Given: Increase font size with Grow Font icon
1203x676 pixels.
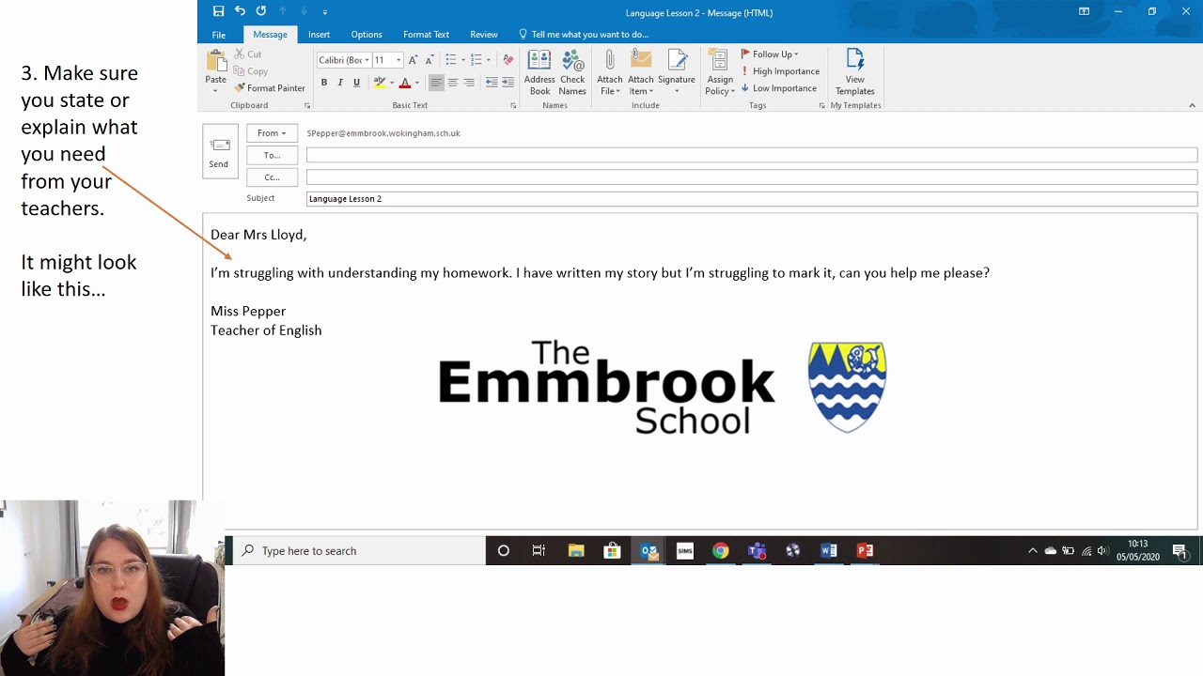Looking at the screenshot, I should [413, 60].
